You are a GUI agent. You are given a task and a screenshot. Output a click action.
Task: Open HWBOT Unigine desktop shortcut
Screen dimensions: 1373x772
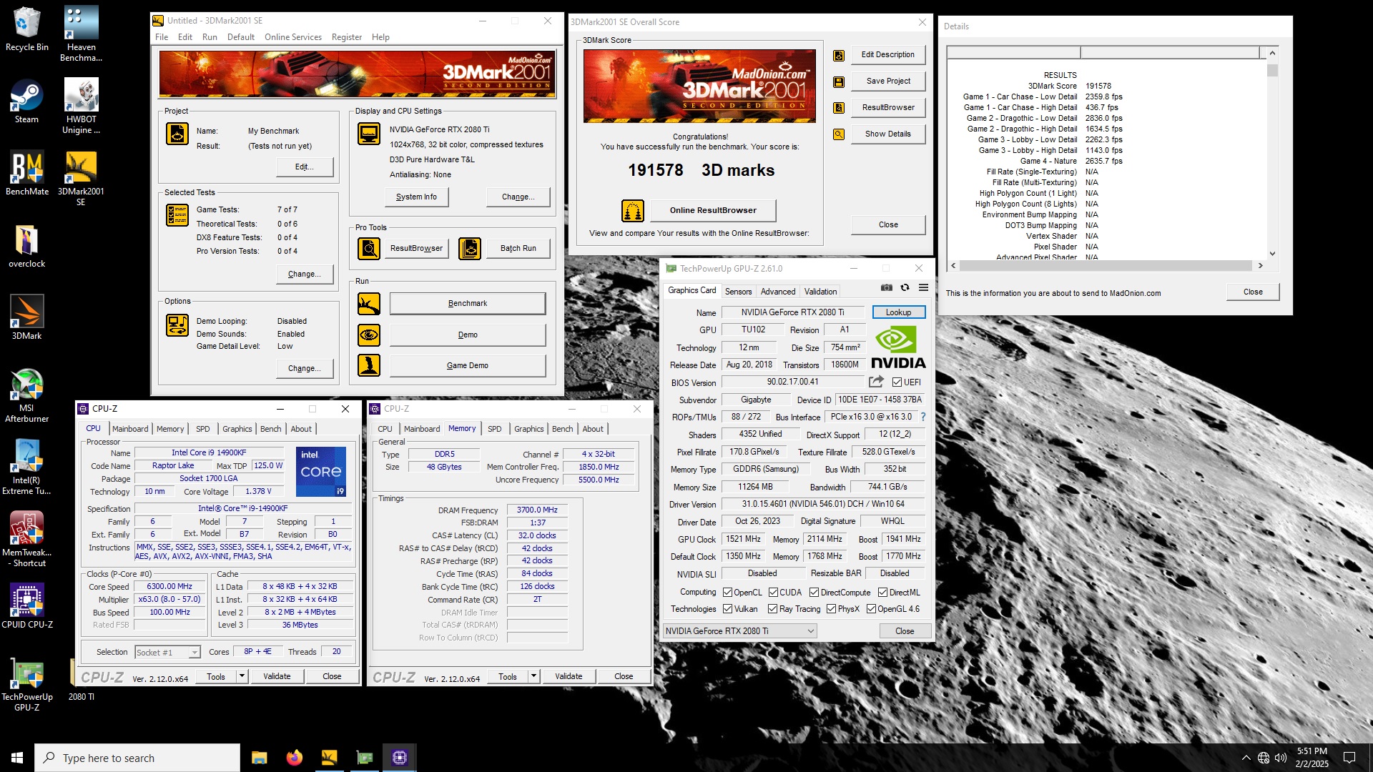pyautogui.click(x=81, y=106)
